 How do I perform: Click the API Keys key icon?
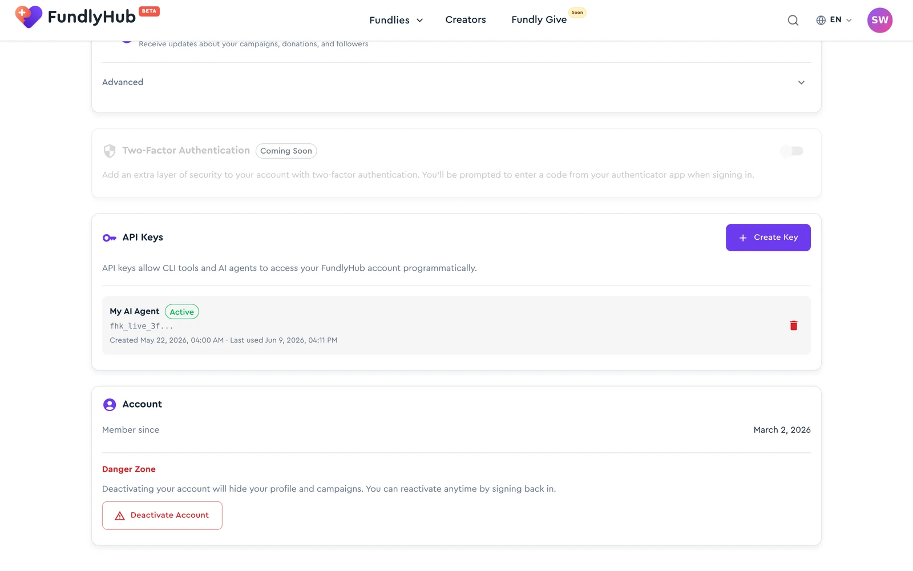[110, 238]
